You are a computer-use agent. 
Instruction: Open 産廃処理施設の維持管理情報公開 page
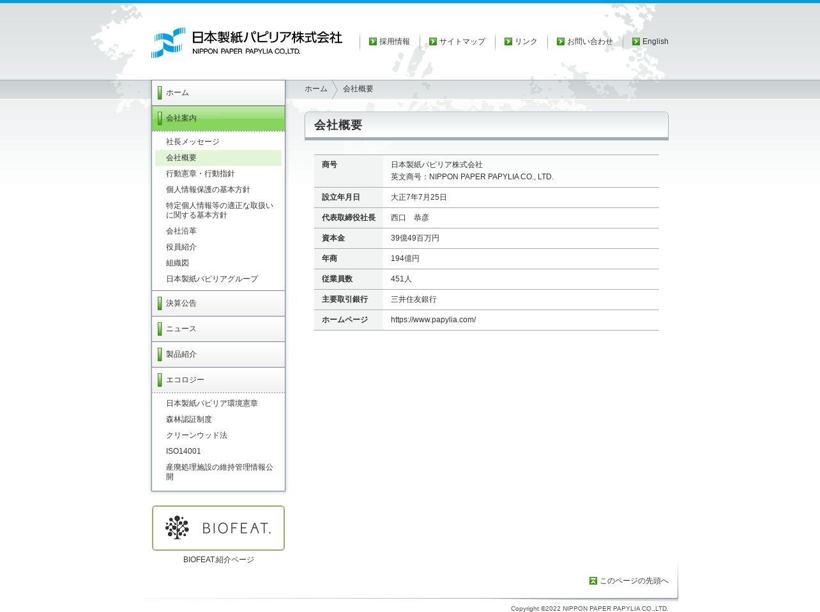(x=220, y=472)
